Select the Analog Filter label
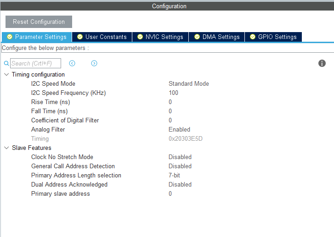This screenshot has width=334, height=237. 48,129
